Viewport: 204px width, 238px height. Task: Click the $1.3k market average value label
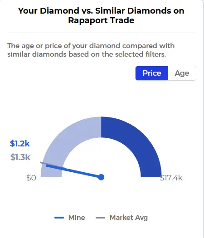point(20,157)
